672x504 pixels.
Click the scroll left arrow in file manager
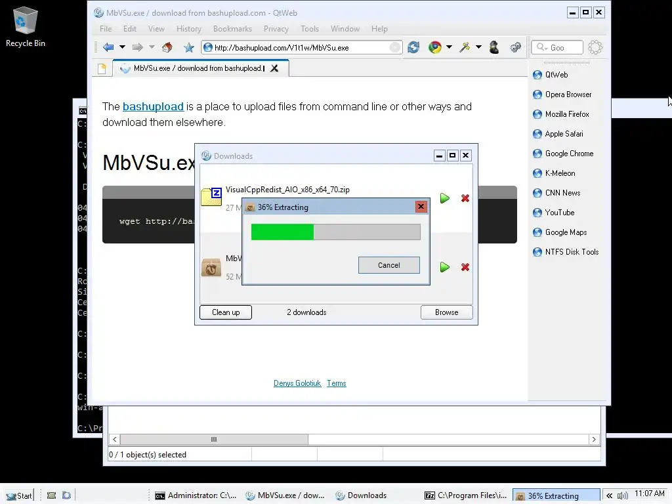click(x=114, y=439)
